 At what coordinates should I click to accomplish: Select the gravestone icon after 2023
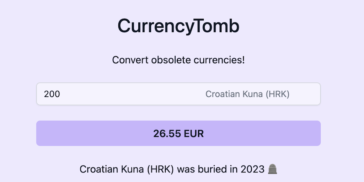(x=273, y=169)
